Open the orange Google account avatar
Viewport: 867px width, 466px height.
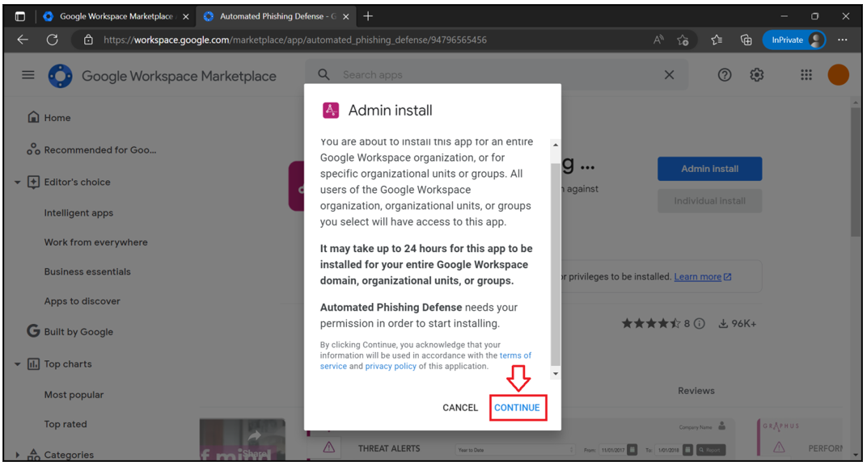[838, 74]
